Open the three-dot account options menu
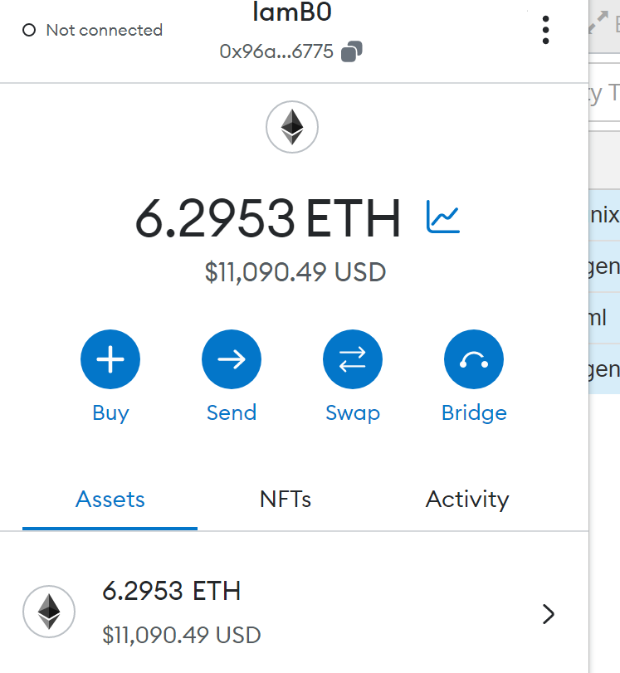The height and width of the screenshot is (673, 620). 545,30
